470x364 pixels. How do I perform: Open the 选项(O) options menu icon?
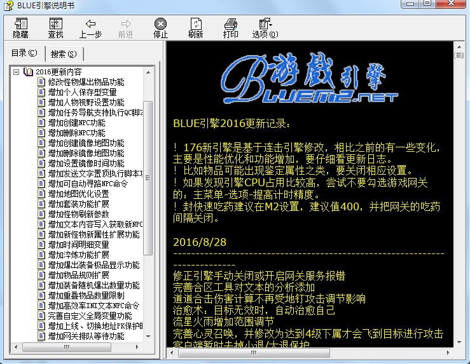coord(266,24)
